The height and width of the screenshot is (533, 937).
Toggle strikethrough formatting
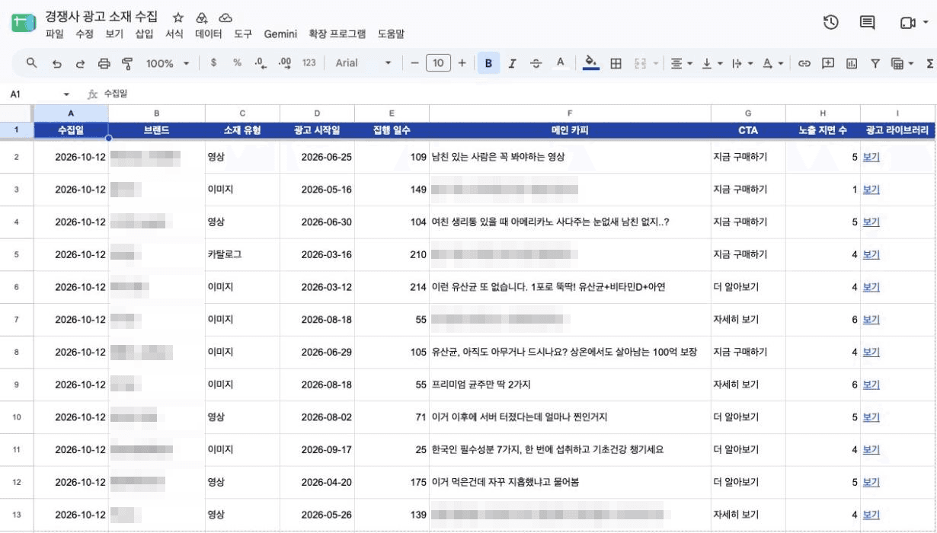point(536,63)
